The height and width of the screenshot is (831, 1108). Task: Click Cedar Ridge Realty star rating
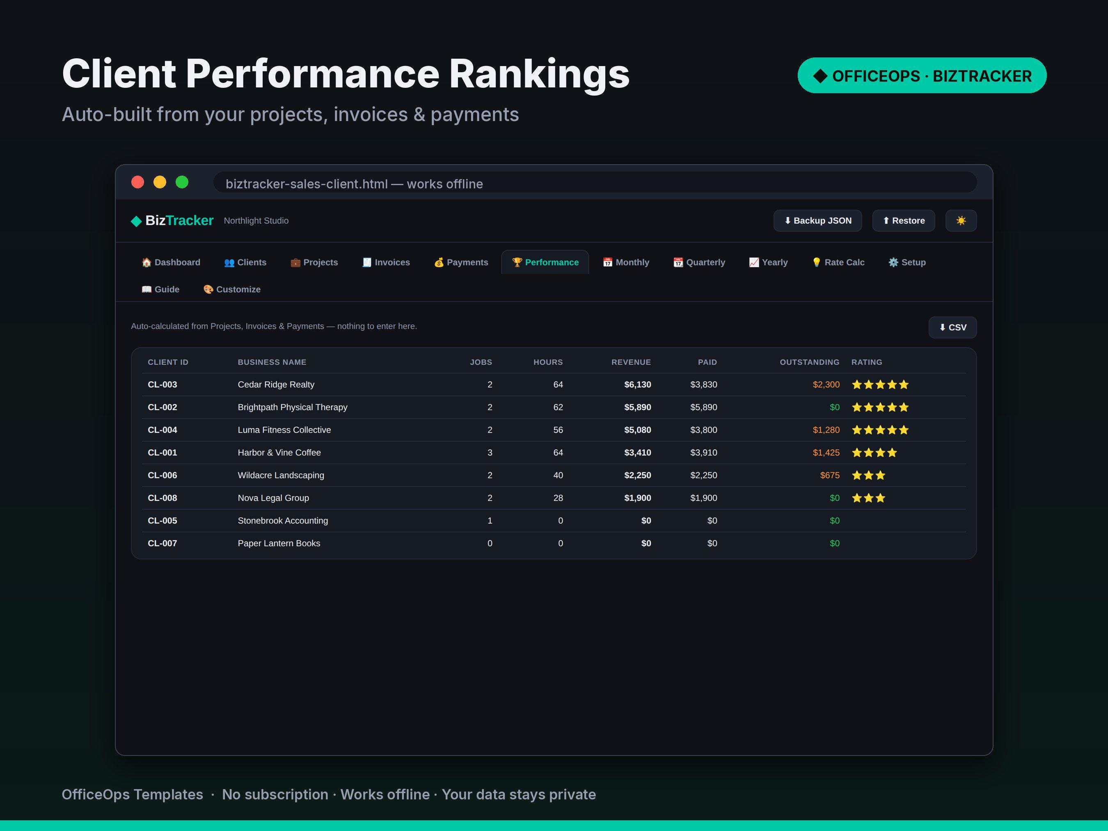pos(879,384)
